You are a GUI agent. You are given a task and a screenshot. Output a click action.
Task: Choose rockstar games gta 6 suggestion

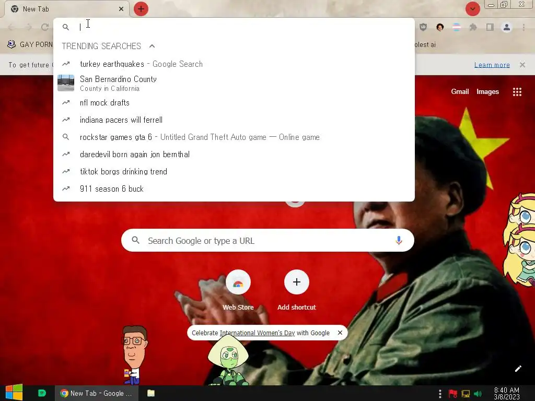point(234,137)
